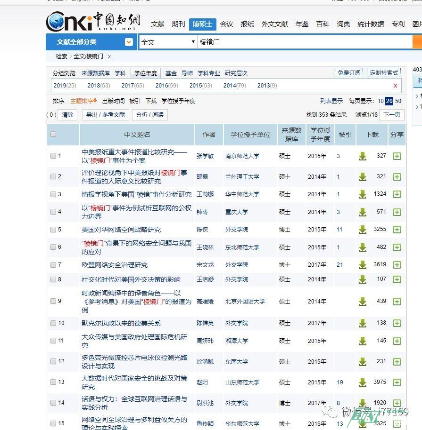Screen dimensions: 422x430
Task: Select checkbox for result 1
Action: (53, 155)
